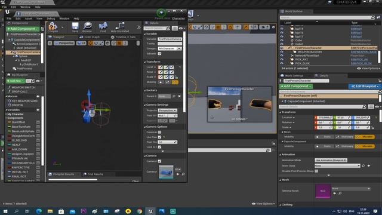Open the File menu of the blueprint editor

(9, 19)
